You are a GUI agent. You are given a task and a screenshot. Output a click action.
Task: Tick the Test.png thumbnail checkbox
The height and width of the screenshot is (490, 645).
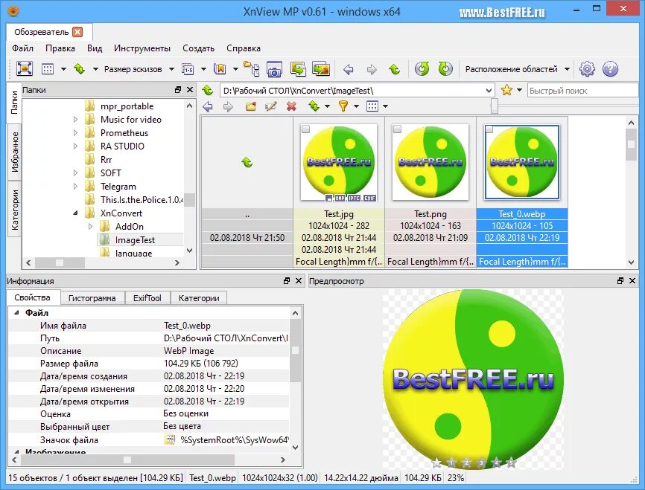(398, 129)
